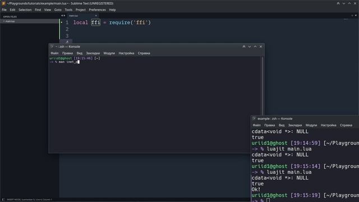This screenshot has height=202, width=359.
Task: Close the Sublime Text window
Action: click(355, 3)
